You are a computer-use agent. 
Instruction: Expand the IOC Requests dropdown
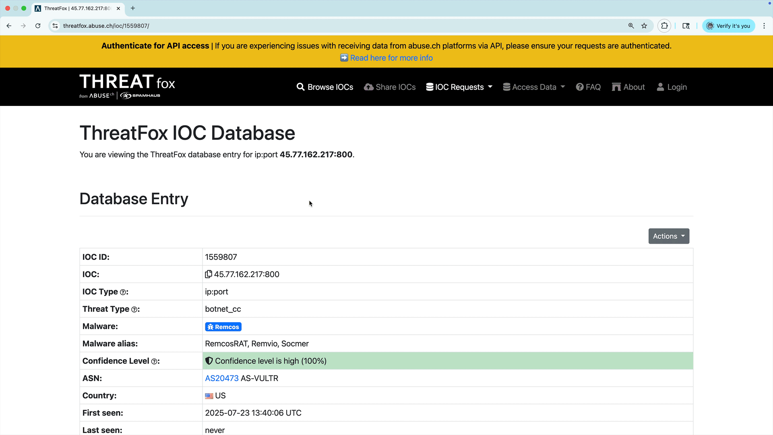pyautogui.click(x=459, y=87)
